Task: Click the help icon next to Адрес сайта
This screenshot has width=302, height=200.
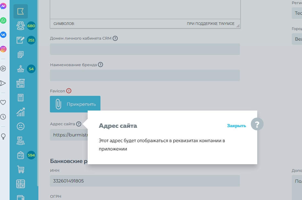Action: point(79,124)
